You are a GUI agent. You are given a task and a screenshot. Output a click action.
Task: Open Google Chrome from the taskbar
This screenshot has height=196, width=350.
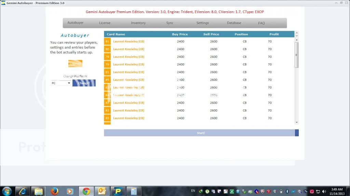(x=86, y=191)
